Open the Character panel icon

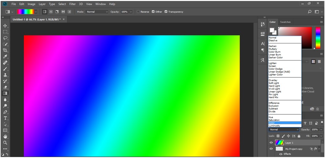click(x=263, y=44)
